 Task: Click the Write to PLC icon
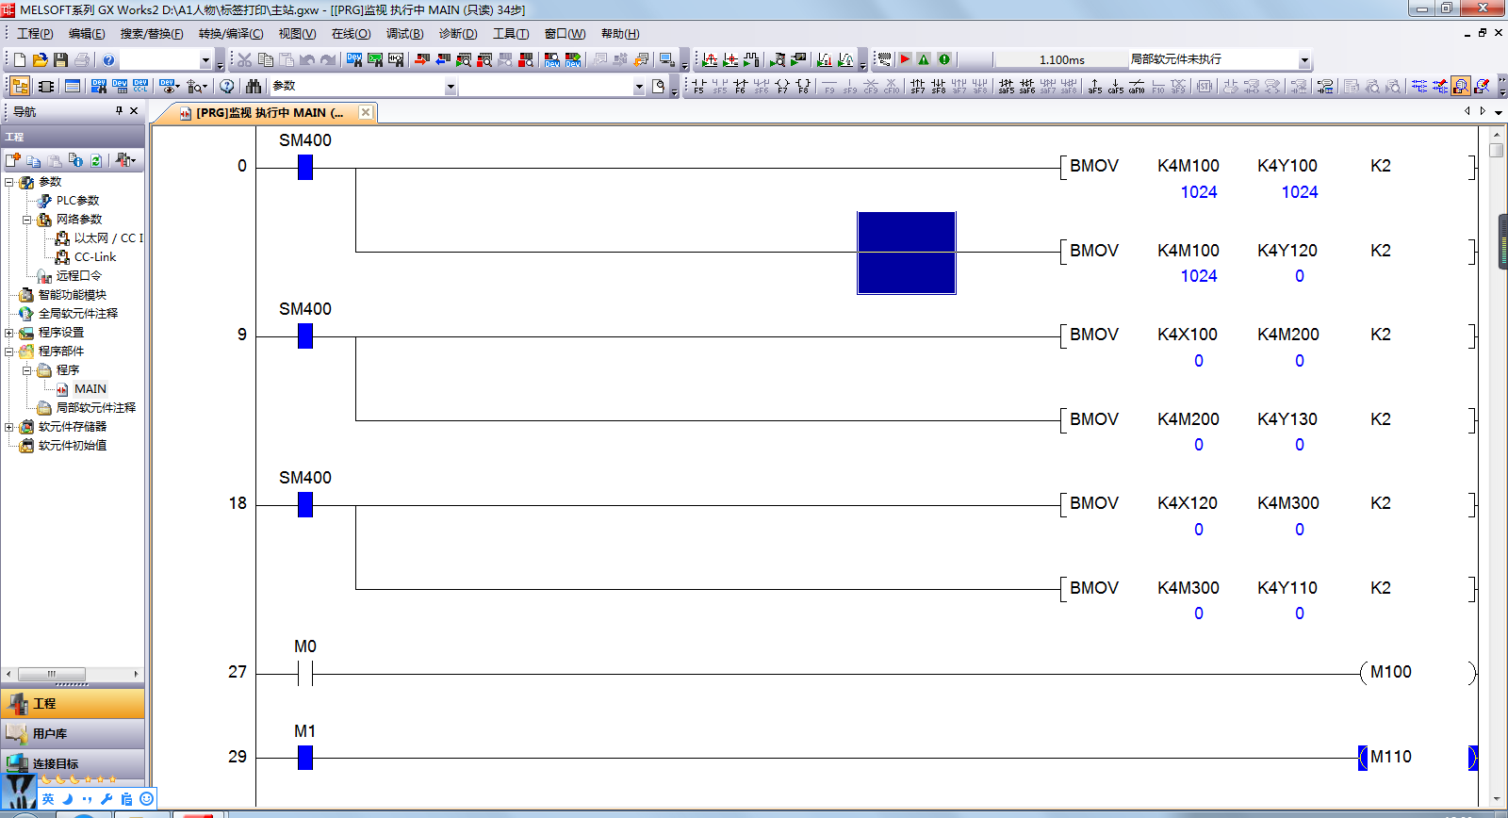[421, 59]
